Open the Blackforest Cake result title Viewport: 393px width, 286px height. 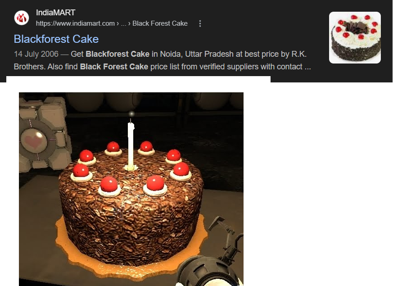click(x=56, y=39)
